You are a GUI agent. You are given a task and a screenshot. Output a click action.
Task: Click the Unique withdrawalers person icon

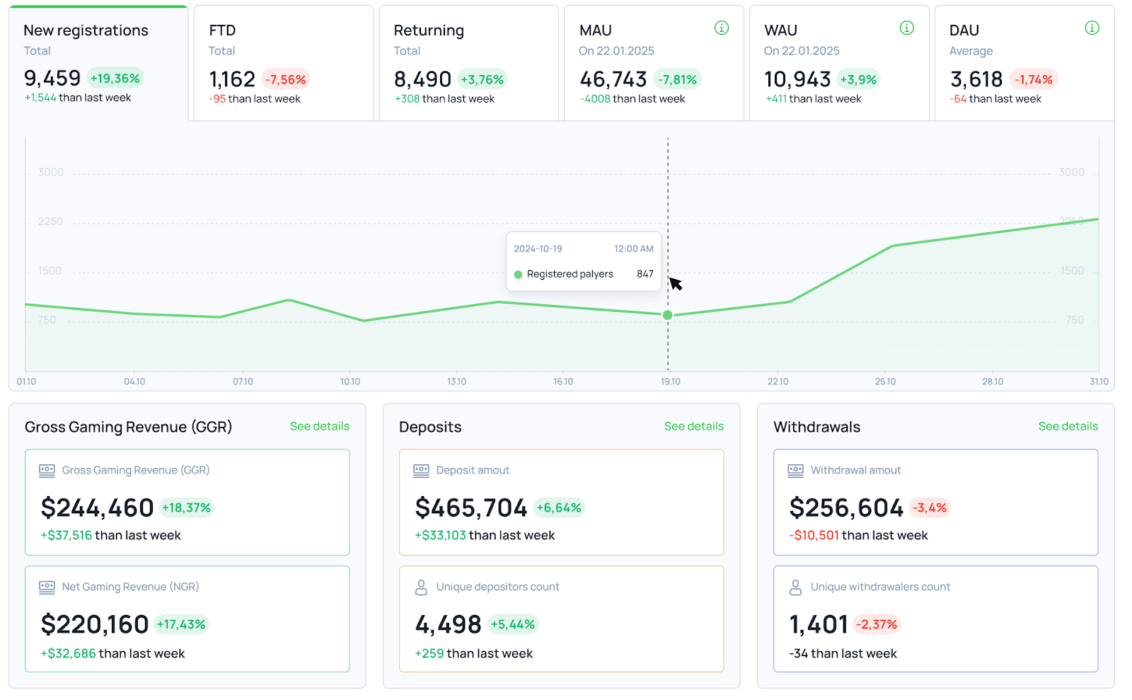[x=795, y=587]
